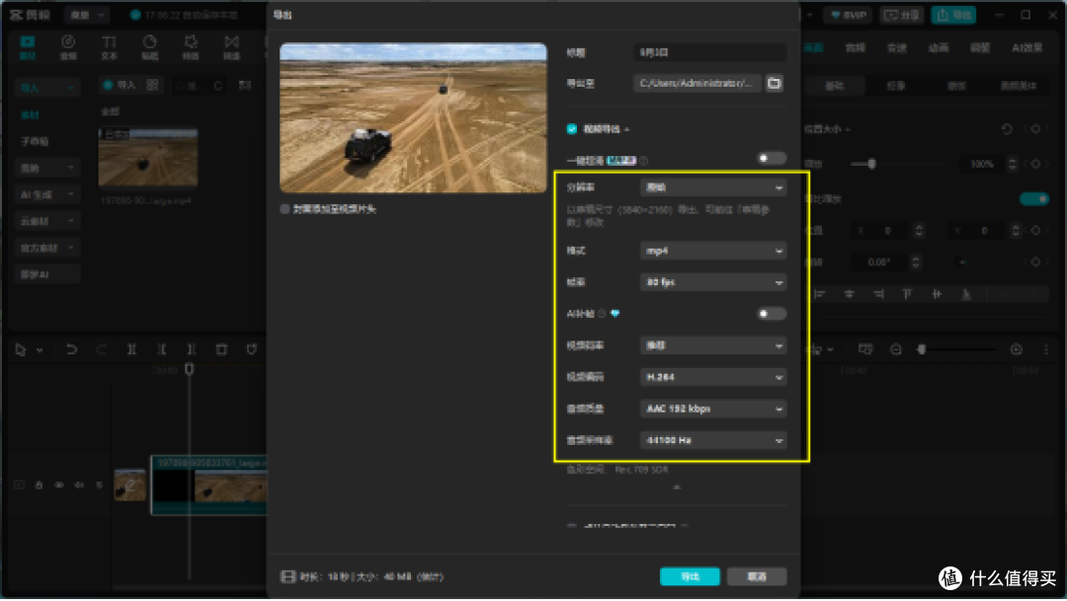This screenshot has height=601, width=1067.
Task: Open the menu dropdown next to app logo
Action: [89, 14]
